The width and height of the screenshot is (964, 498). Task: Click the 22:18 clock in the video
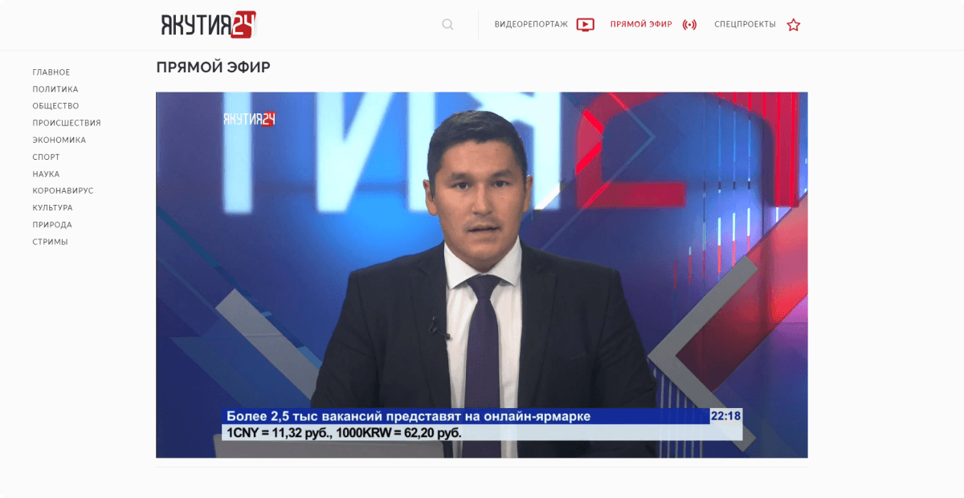point(725,416)
